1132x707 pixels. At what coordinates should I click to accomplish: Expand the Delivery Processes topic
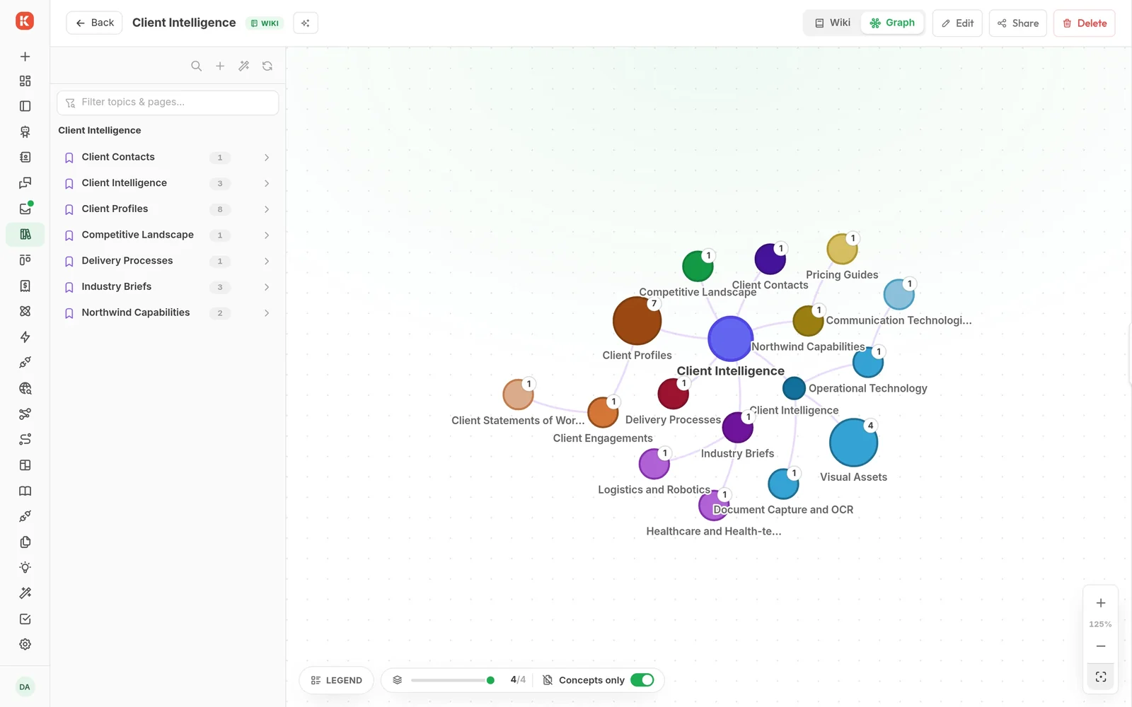pos(267,261)
